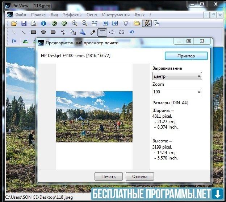Open a file with the folder icon
226x202 pixels.
14,23
